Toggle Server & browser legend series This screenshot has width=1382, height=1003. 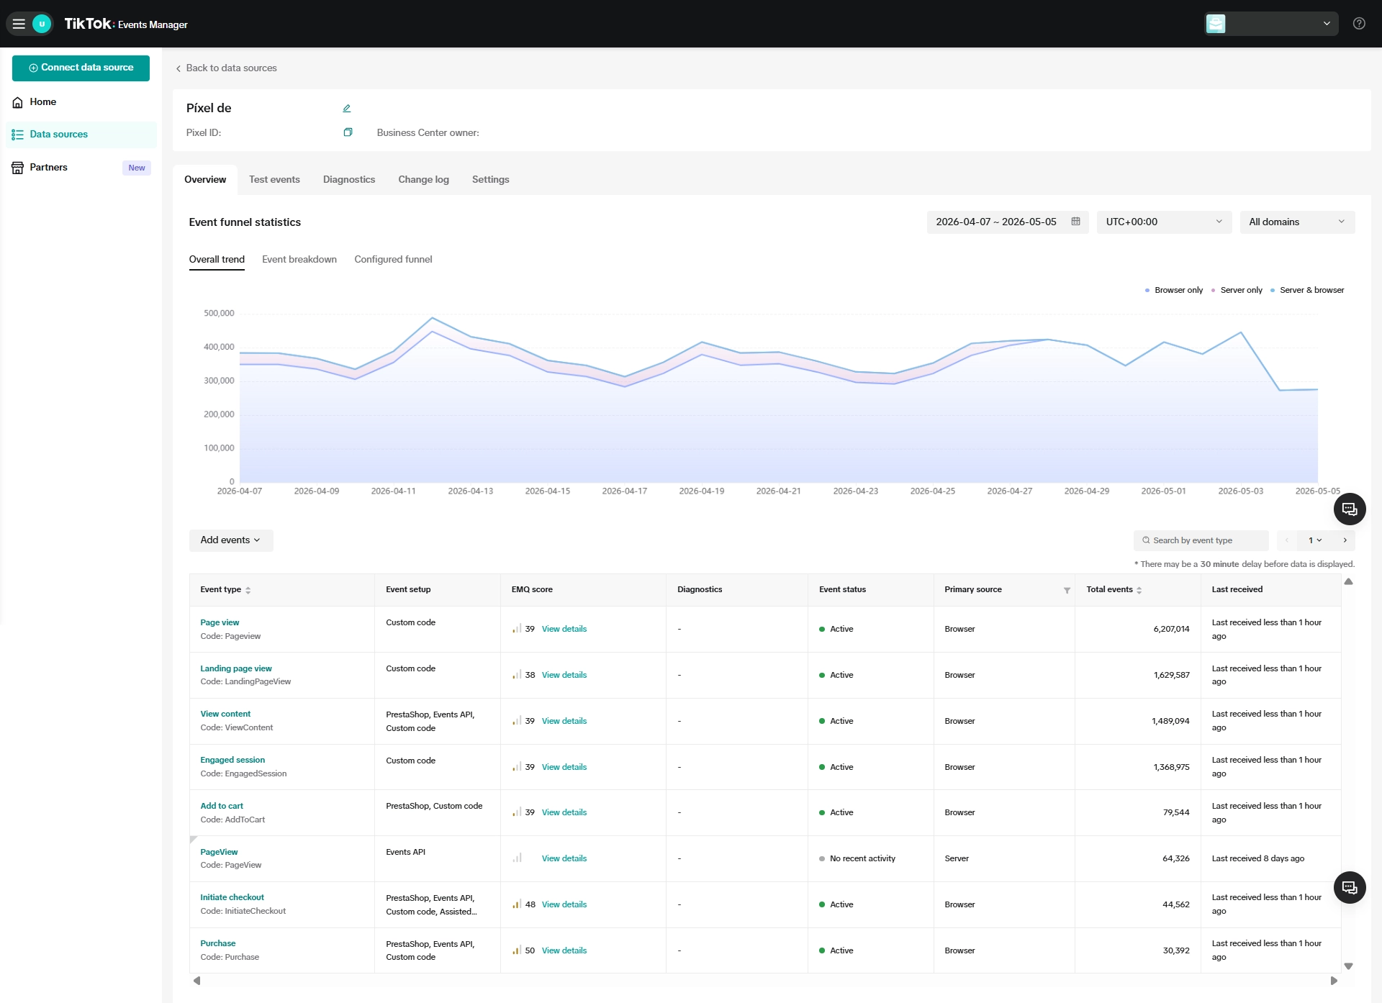1307,291
